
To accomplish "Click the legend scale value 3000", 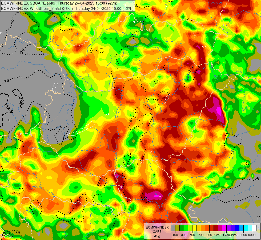I will 243,235.
